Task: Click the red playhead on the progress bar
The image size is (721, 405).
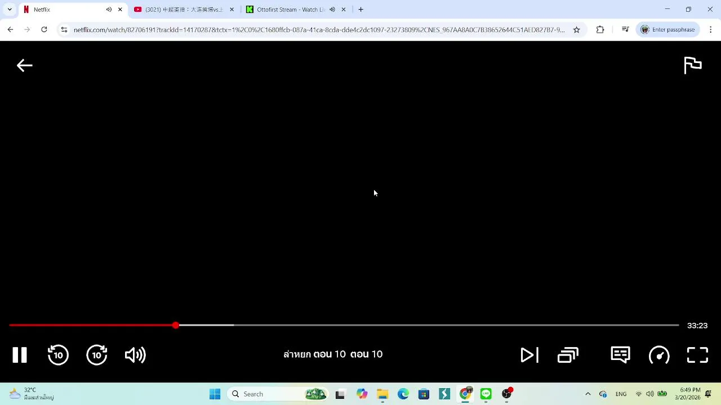Action: (x=176, y=325)
